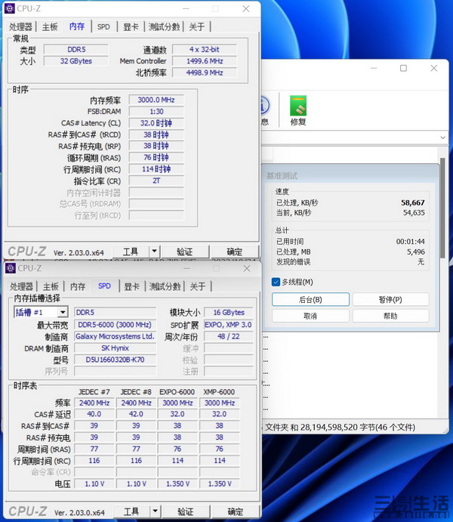Viewport: 453px width, 522px height.
Task: Click 76 时钟 tRAS value
Action: point(156,157)
